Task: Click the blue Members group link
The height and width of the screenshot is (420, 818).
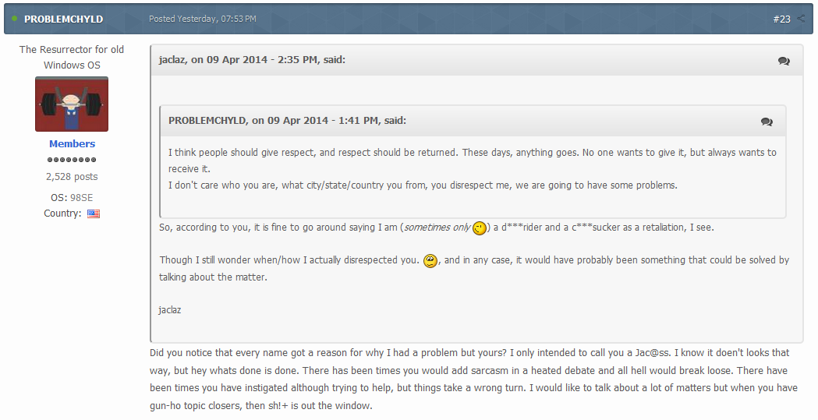Action: pos(72,144)
